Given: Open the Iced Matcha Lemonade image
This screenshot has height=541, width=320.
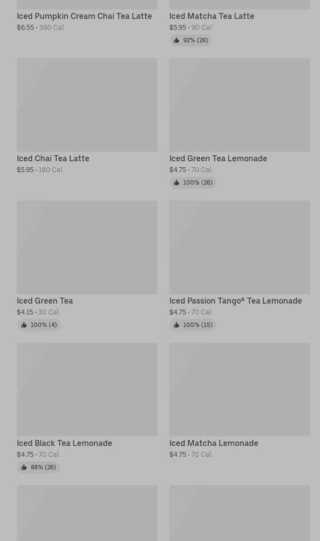Looking at the screenshot, I should [x=240, y=390].
